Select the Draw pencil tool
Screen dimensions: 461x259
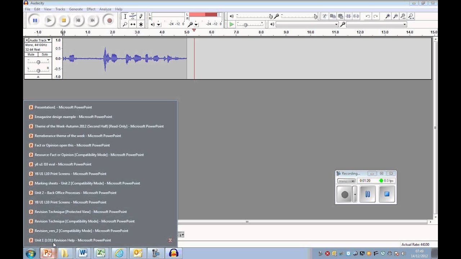tap(141, 17)
